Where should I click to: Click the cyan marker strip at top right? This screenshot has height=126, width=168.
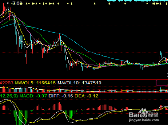tap(137, 1)
